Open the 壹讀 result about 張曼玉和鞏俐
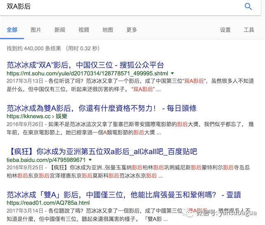Screen dimensions: 265x225 pyautogui.click(x=124, y=195)
